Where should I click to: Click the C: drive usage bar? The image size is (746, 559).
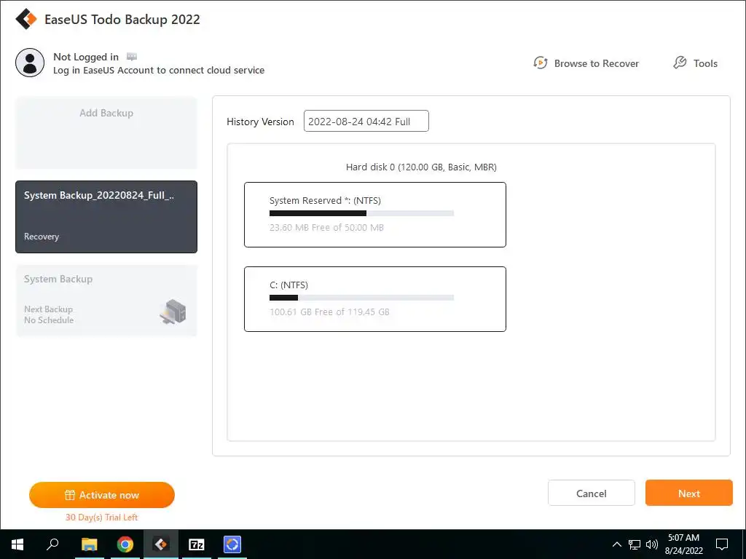coord(361,298)
